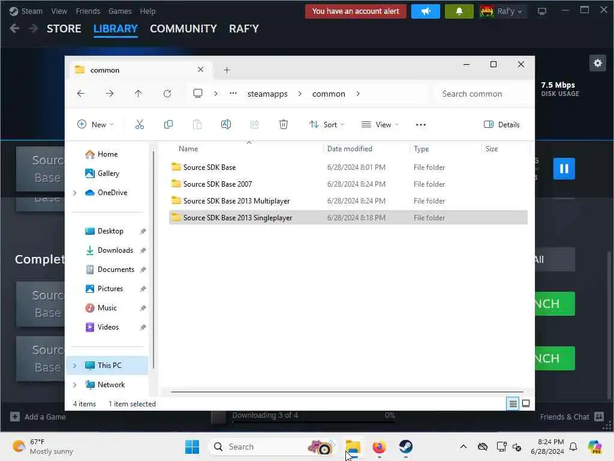The height and width of the screenshot is (461, 614).
Task: Click Steam back navigation arrow
Action: tap(14, 29)
